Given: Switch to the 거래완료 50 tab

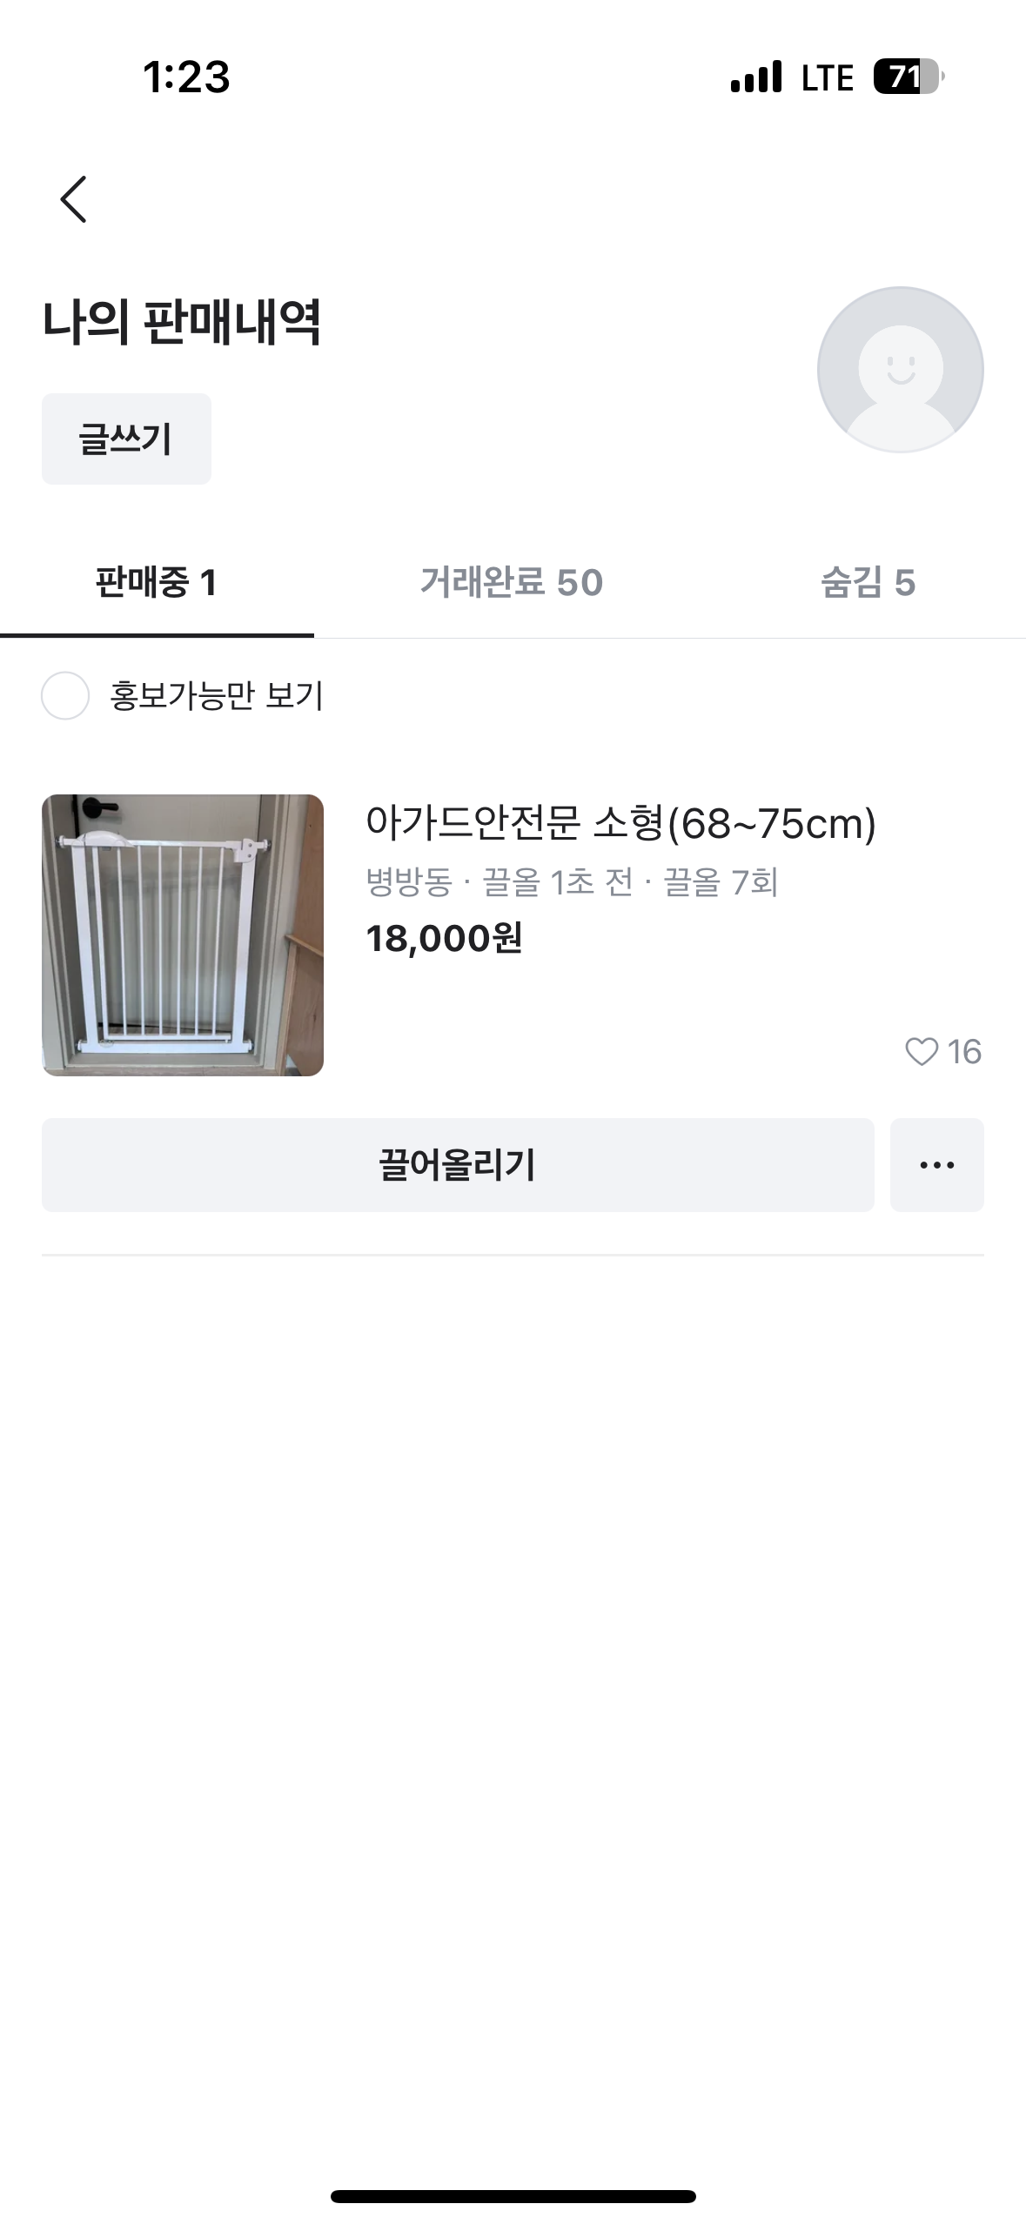Looking at the screenshot, I should tap(512, 582).
